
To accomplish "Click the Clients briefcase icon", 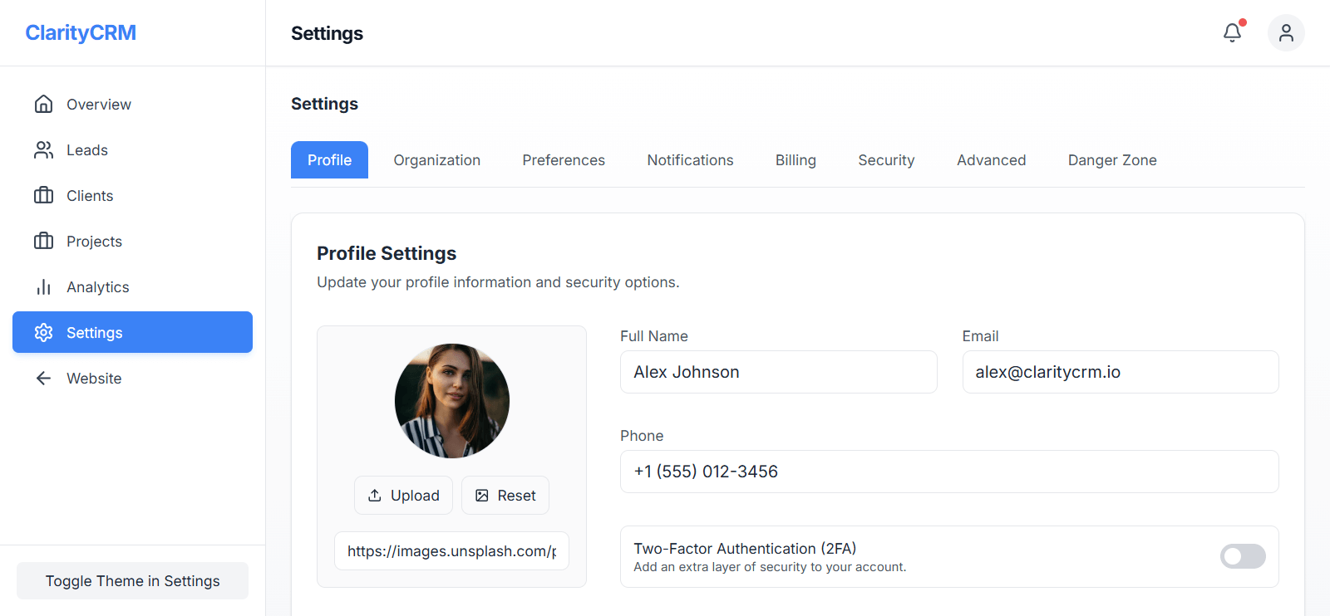I will click(43, 195).
